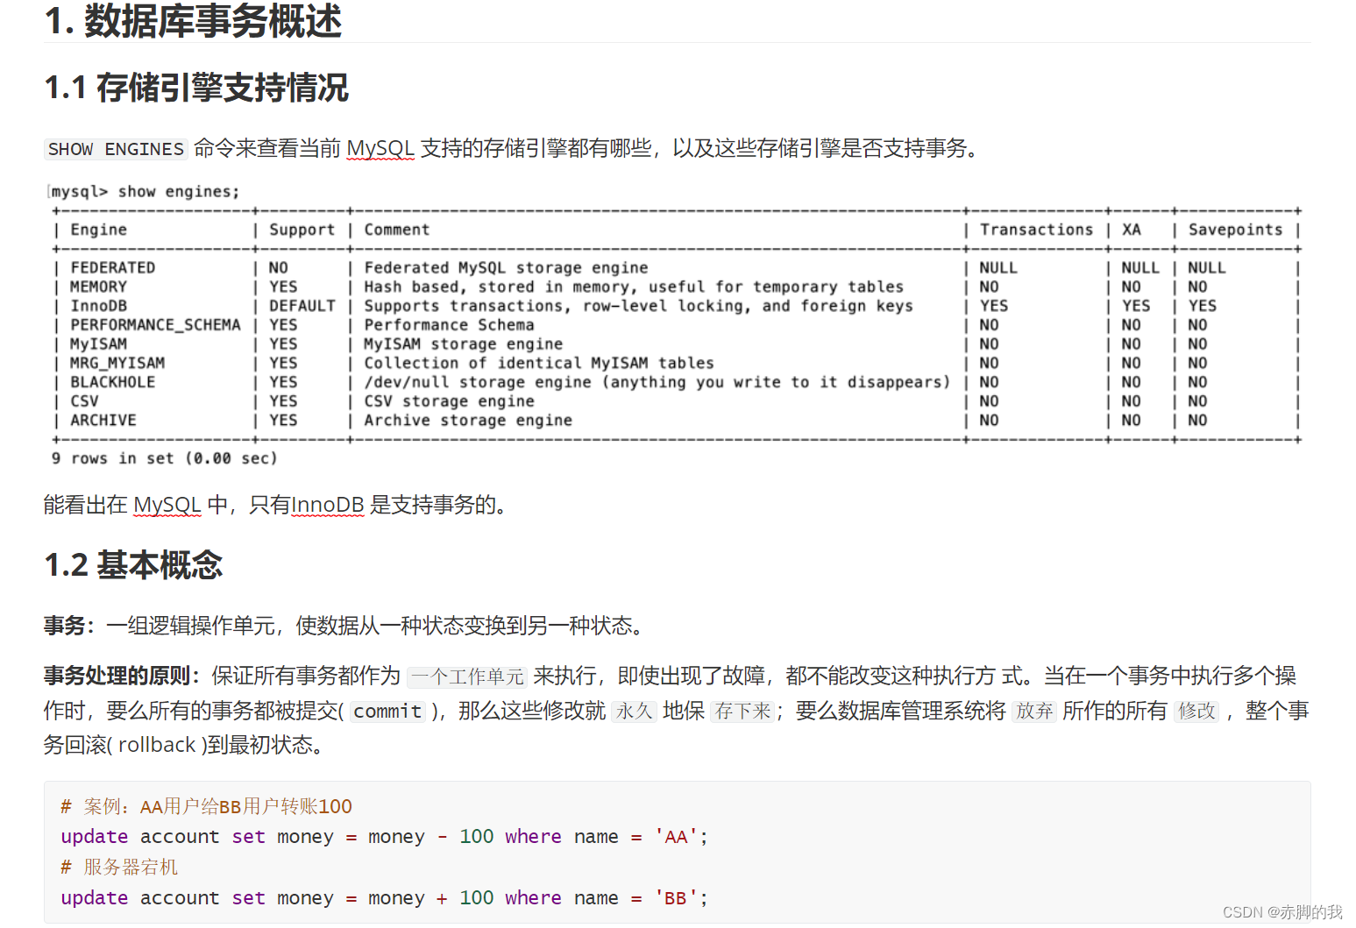
Task: Click the 'Archive storage engine' comment
Action: click(x=468, y=421)
